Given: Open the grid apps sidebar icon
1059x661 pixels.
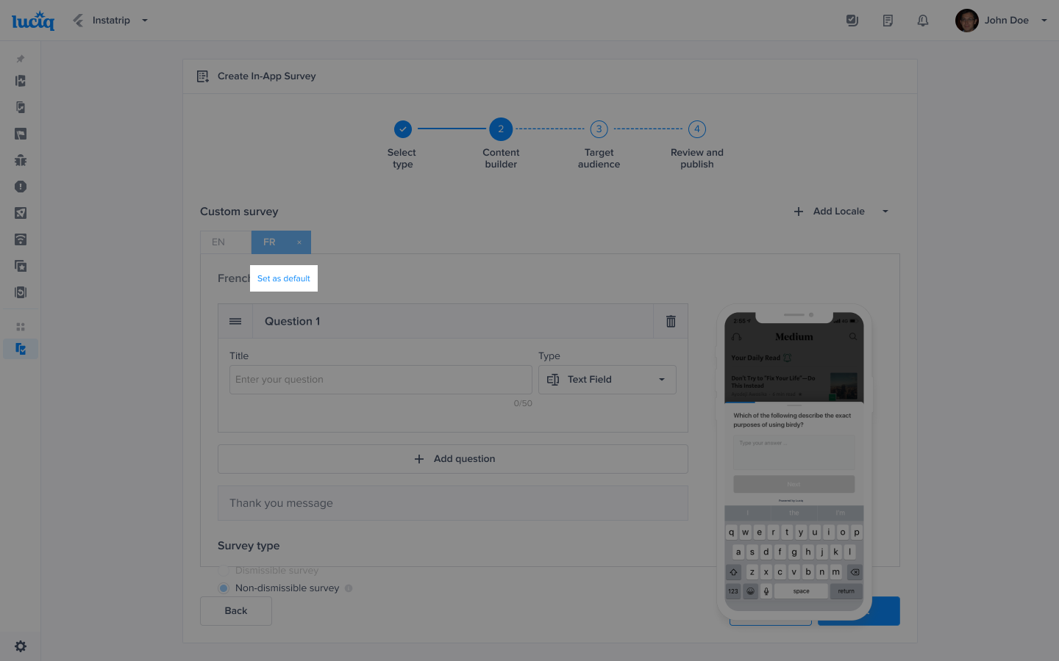Looking at the screenshot, I should (21, 327).
